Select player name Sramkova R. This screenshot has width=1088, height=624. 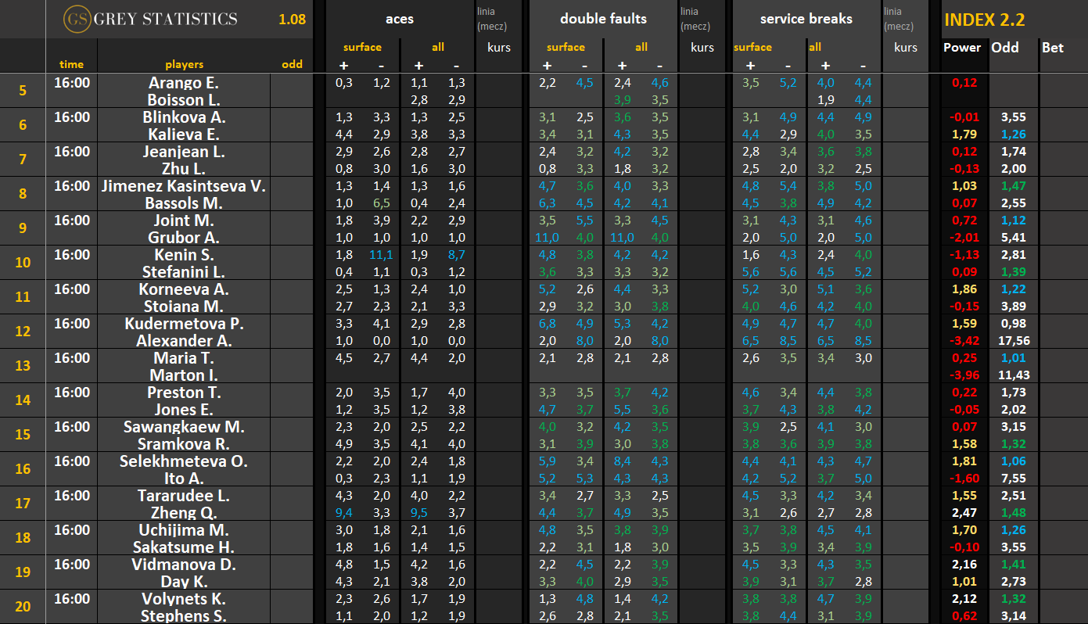coord(184,444)
